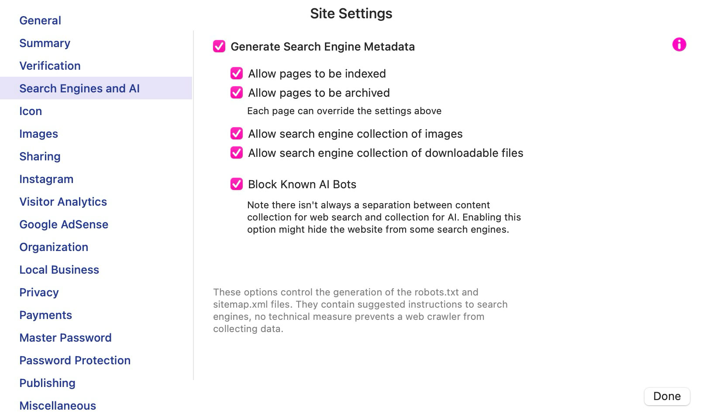
Task: Open the General settings section
Action: pyautogui.click(x=40, y=20)
